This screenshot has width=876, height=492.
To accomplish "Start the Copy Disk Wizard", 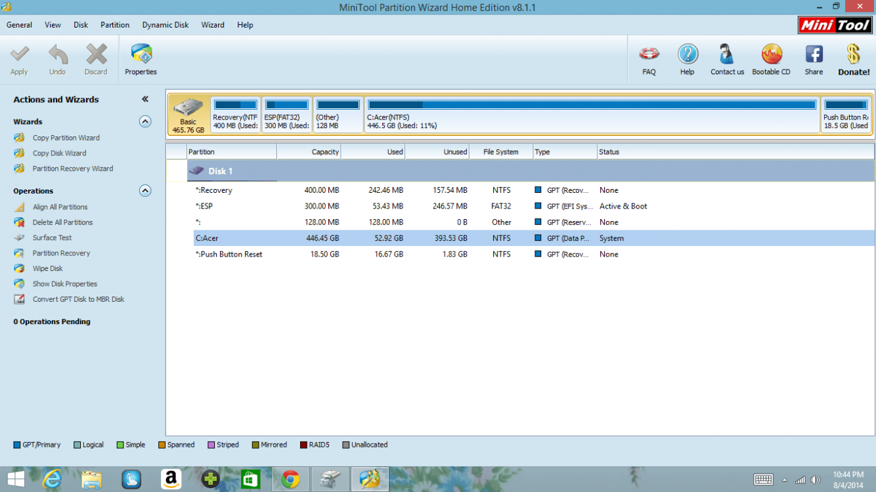I will pos(59,153).
